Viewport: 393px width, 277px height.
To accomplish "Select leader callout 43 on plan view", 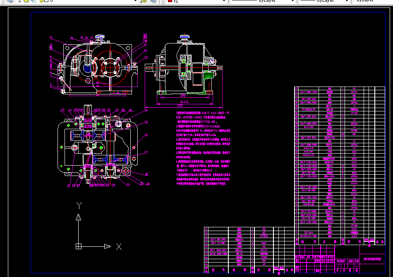I will (62, 110).
